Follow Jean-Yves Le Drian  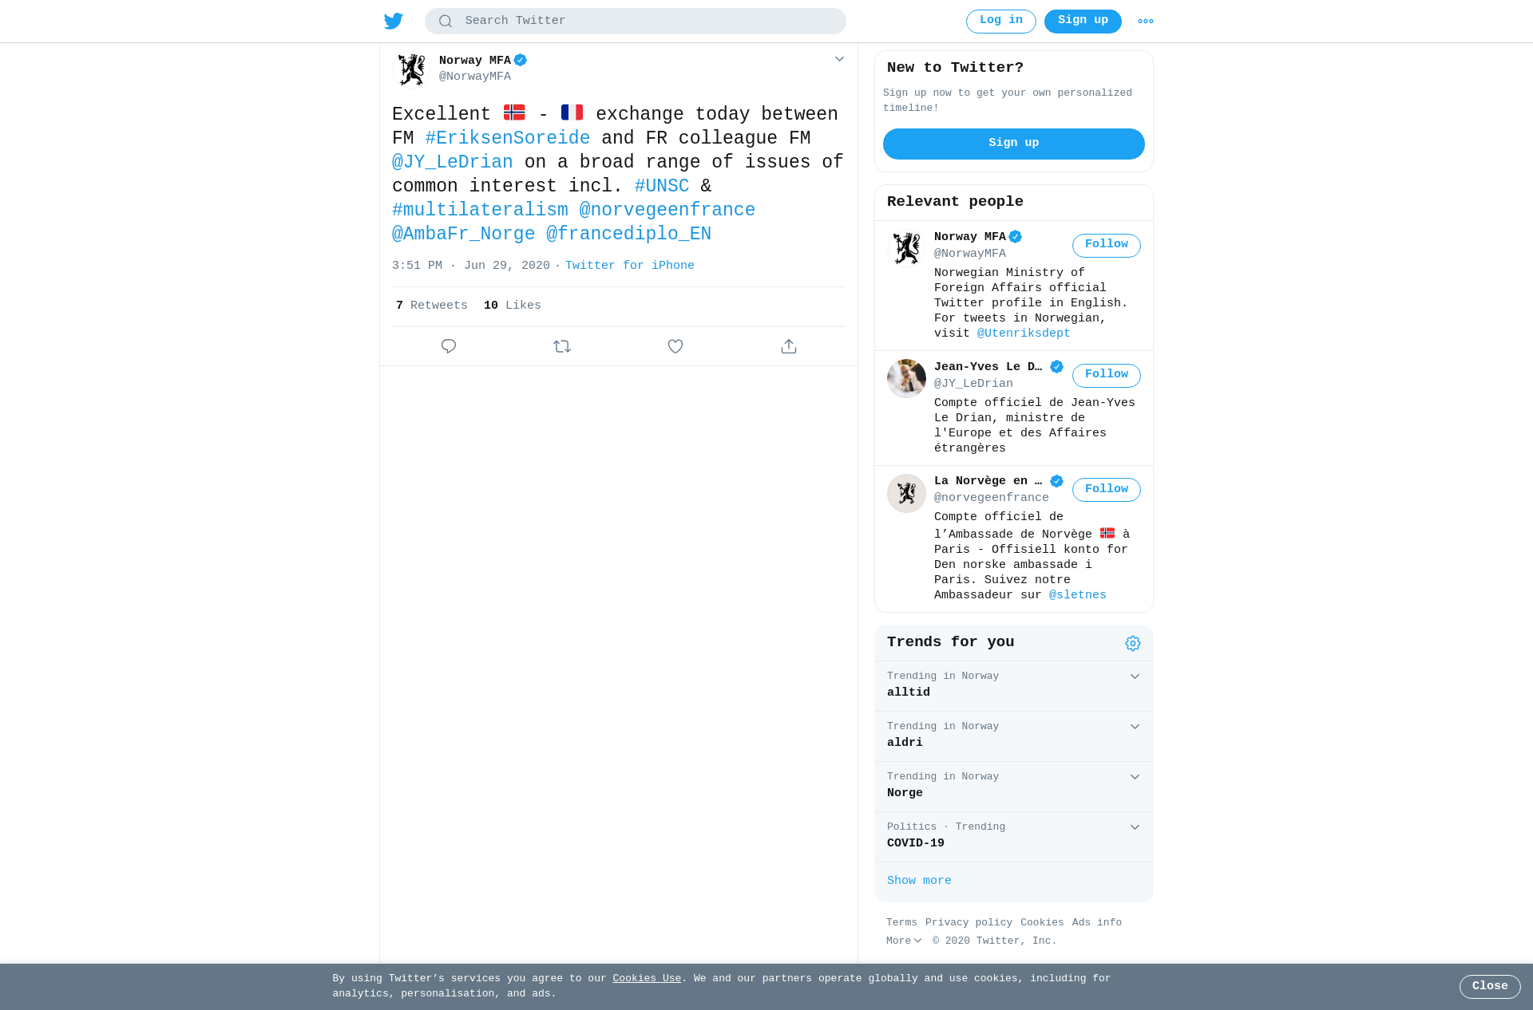click(1107, 375)
